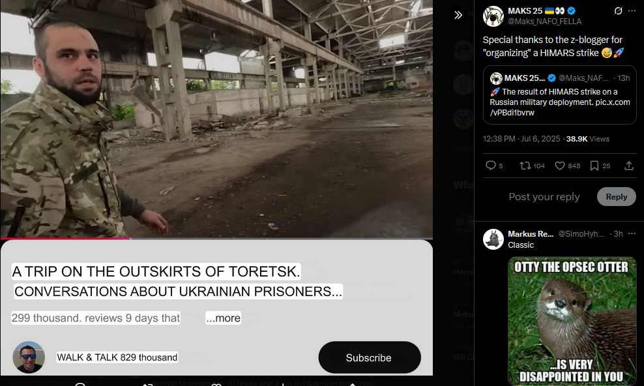This screenshot has width=644, height=386.
Task: Open the @Maks_NAFO_FELLA handle link
Action: click(545, 22)
